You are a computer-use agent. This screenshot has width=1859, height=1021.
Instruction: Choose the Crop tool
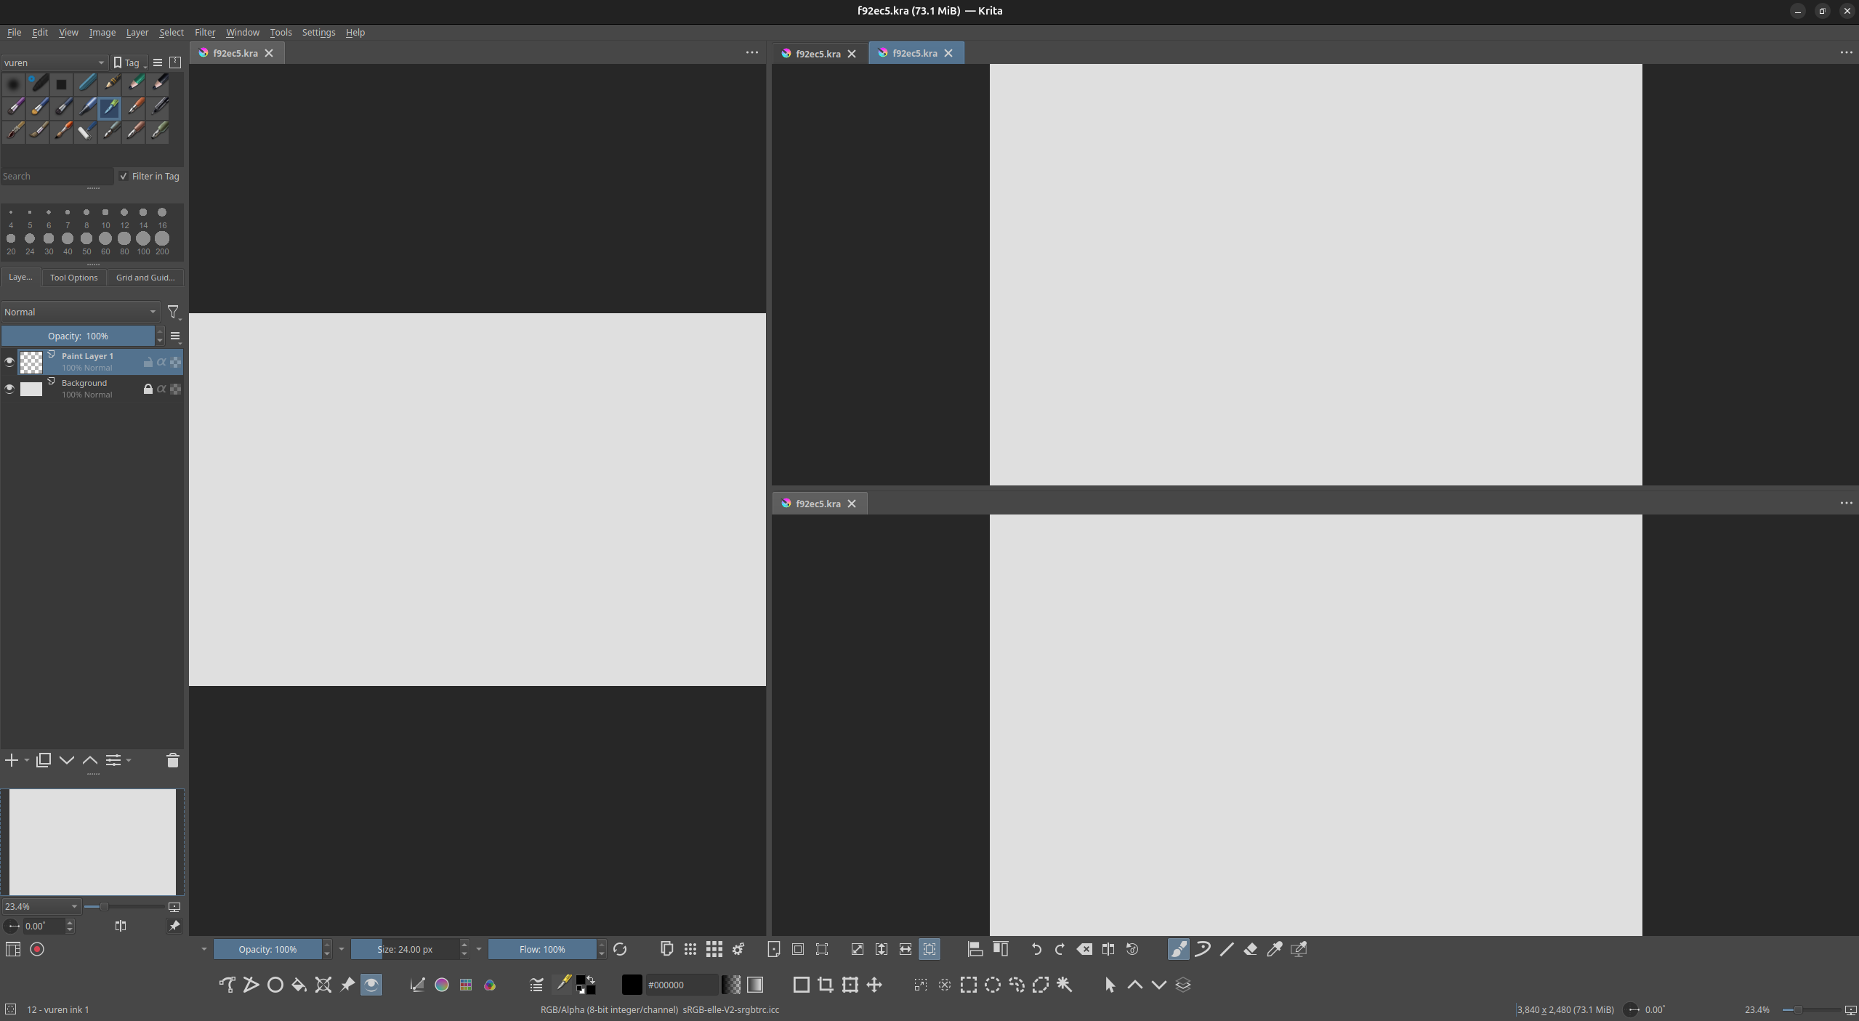[826, 985]
